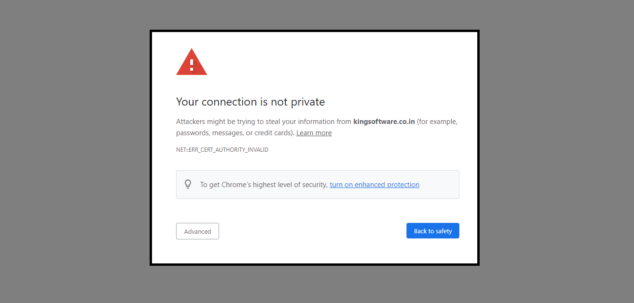
Task: Click the "Attackers might be trying" sentence start
Action: (208, 122)
